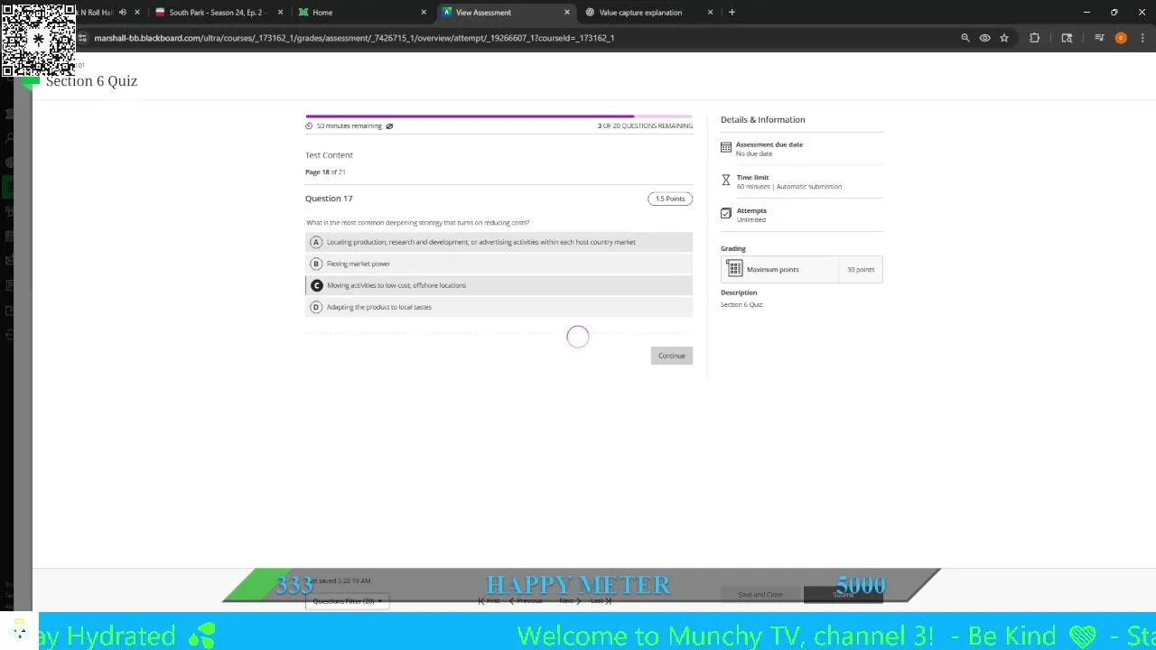Click the 'Details & Information' heading
Image resolution: width=1156 pixels, height=650 pixels.
click(763, 119)
